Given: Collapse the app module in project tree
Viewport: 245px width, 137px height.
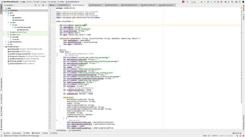Looking at the screenshot, I should pos(4,8).
